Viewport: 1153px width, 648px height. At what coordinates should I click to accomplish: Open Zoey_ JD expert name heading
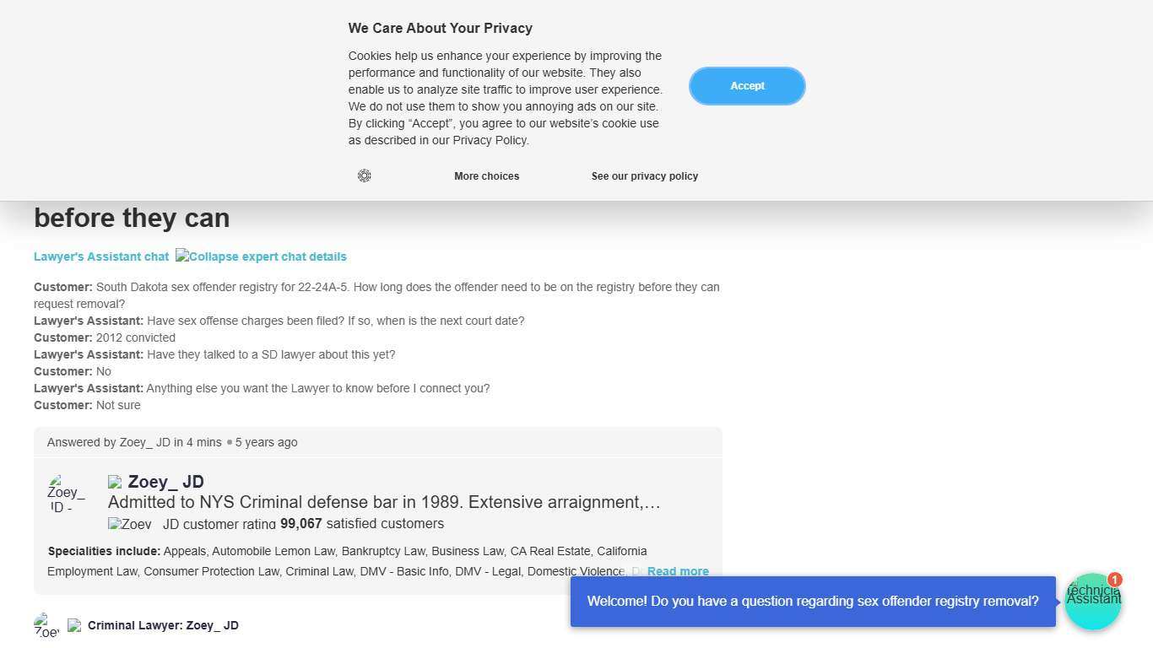166,482
